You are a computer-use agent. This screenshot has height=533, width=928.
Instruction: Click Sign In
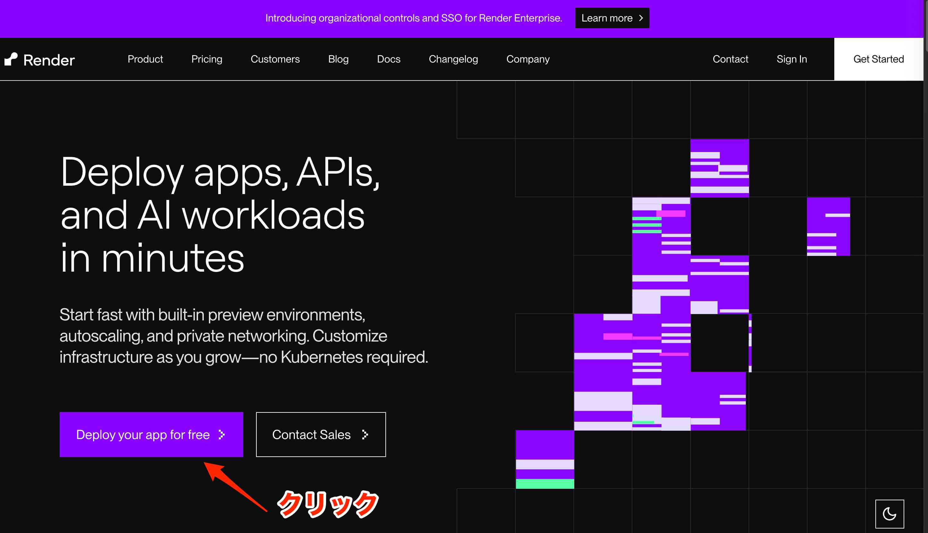point(792,59)
